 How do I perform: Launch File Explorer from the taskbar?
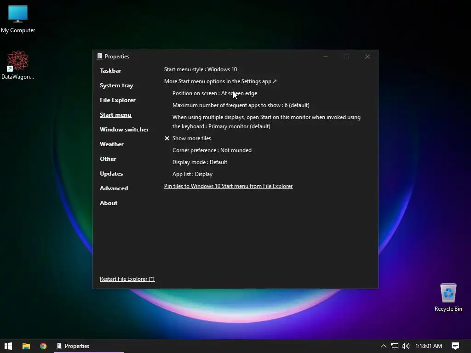coord(26,346)
